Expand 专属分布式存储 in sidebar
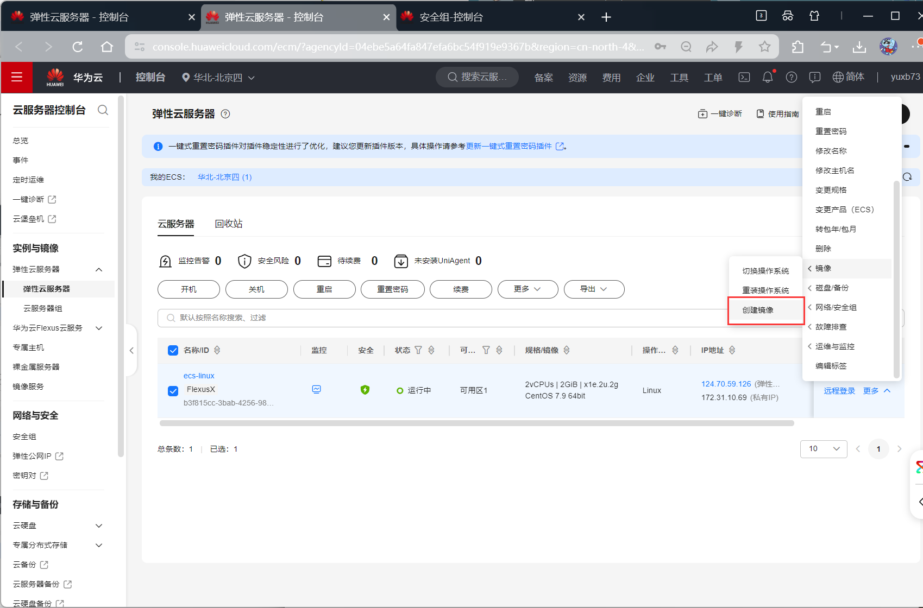Viewport: 923px width, 608px height. coord(99,545)
